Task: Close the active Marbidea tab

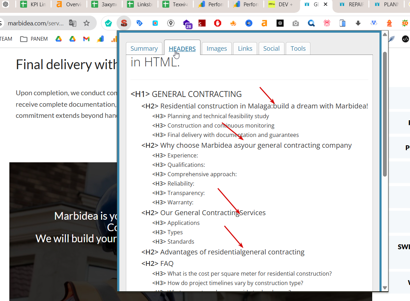Action: (326, 5)
